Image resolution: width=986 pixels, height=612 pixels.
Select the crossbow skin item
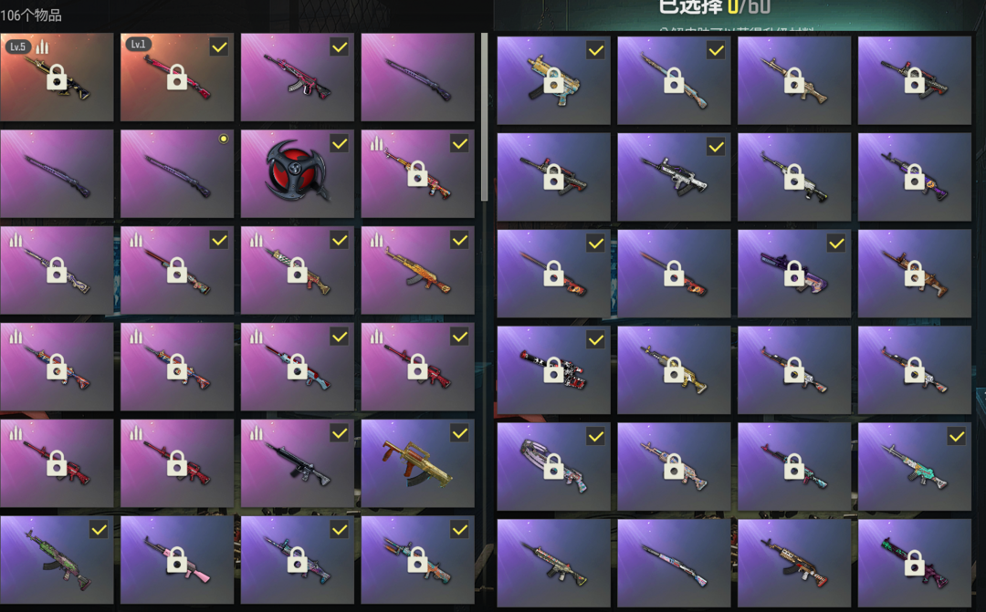[553, 466]
